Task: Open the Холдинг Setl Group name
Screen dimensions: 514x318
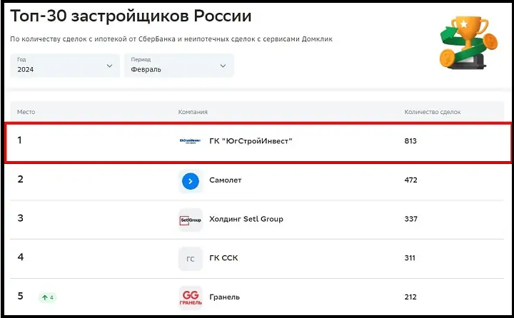Action: [246, 219]
